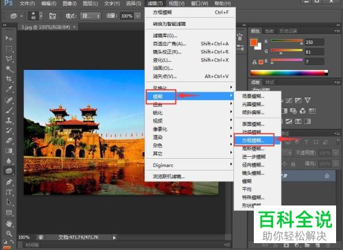Image resolution: width=343 pixels, height=250 pixels.
Task: Select the Brush tool
Action: click(x=9, y=110)
